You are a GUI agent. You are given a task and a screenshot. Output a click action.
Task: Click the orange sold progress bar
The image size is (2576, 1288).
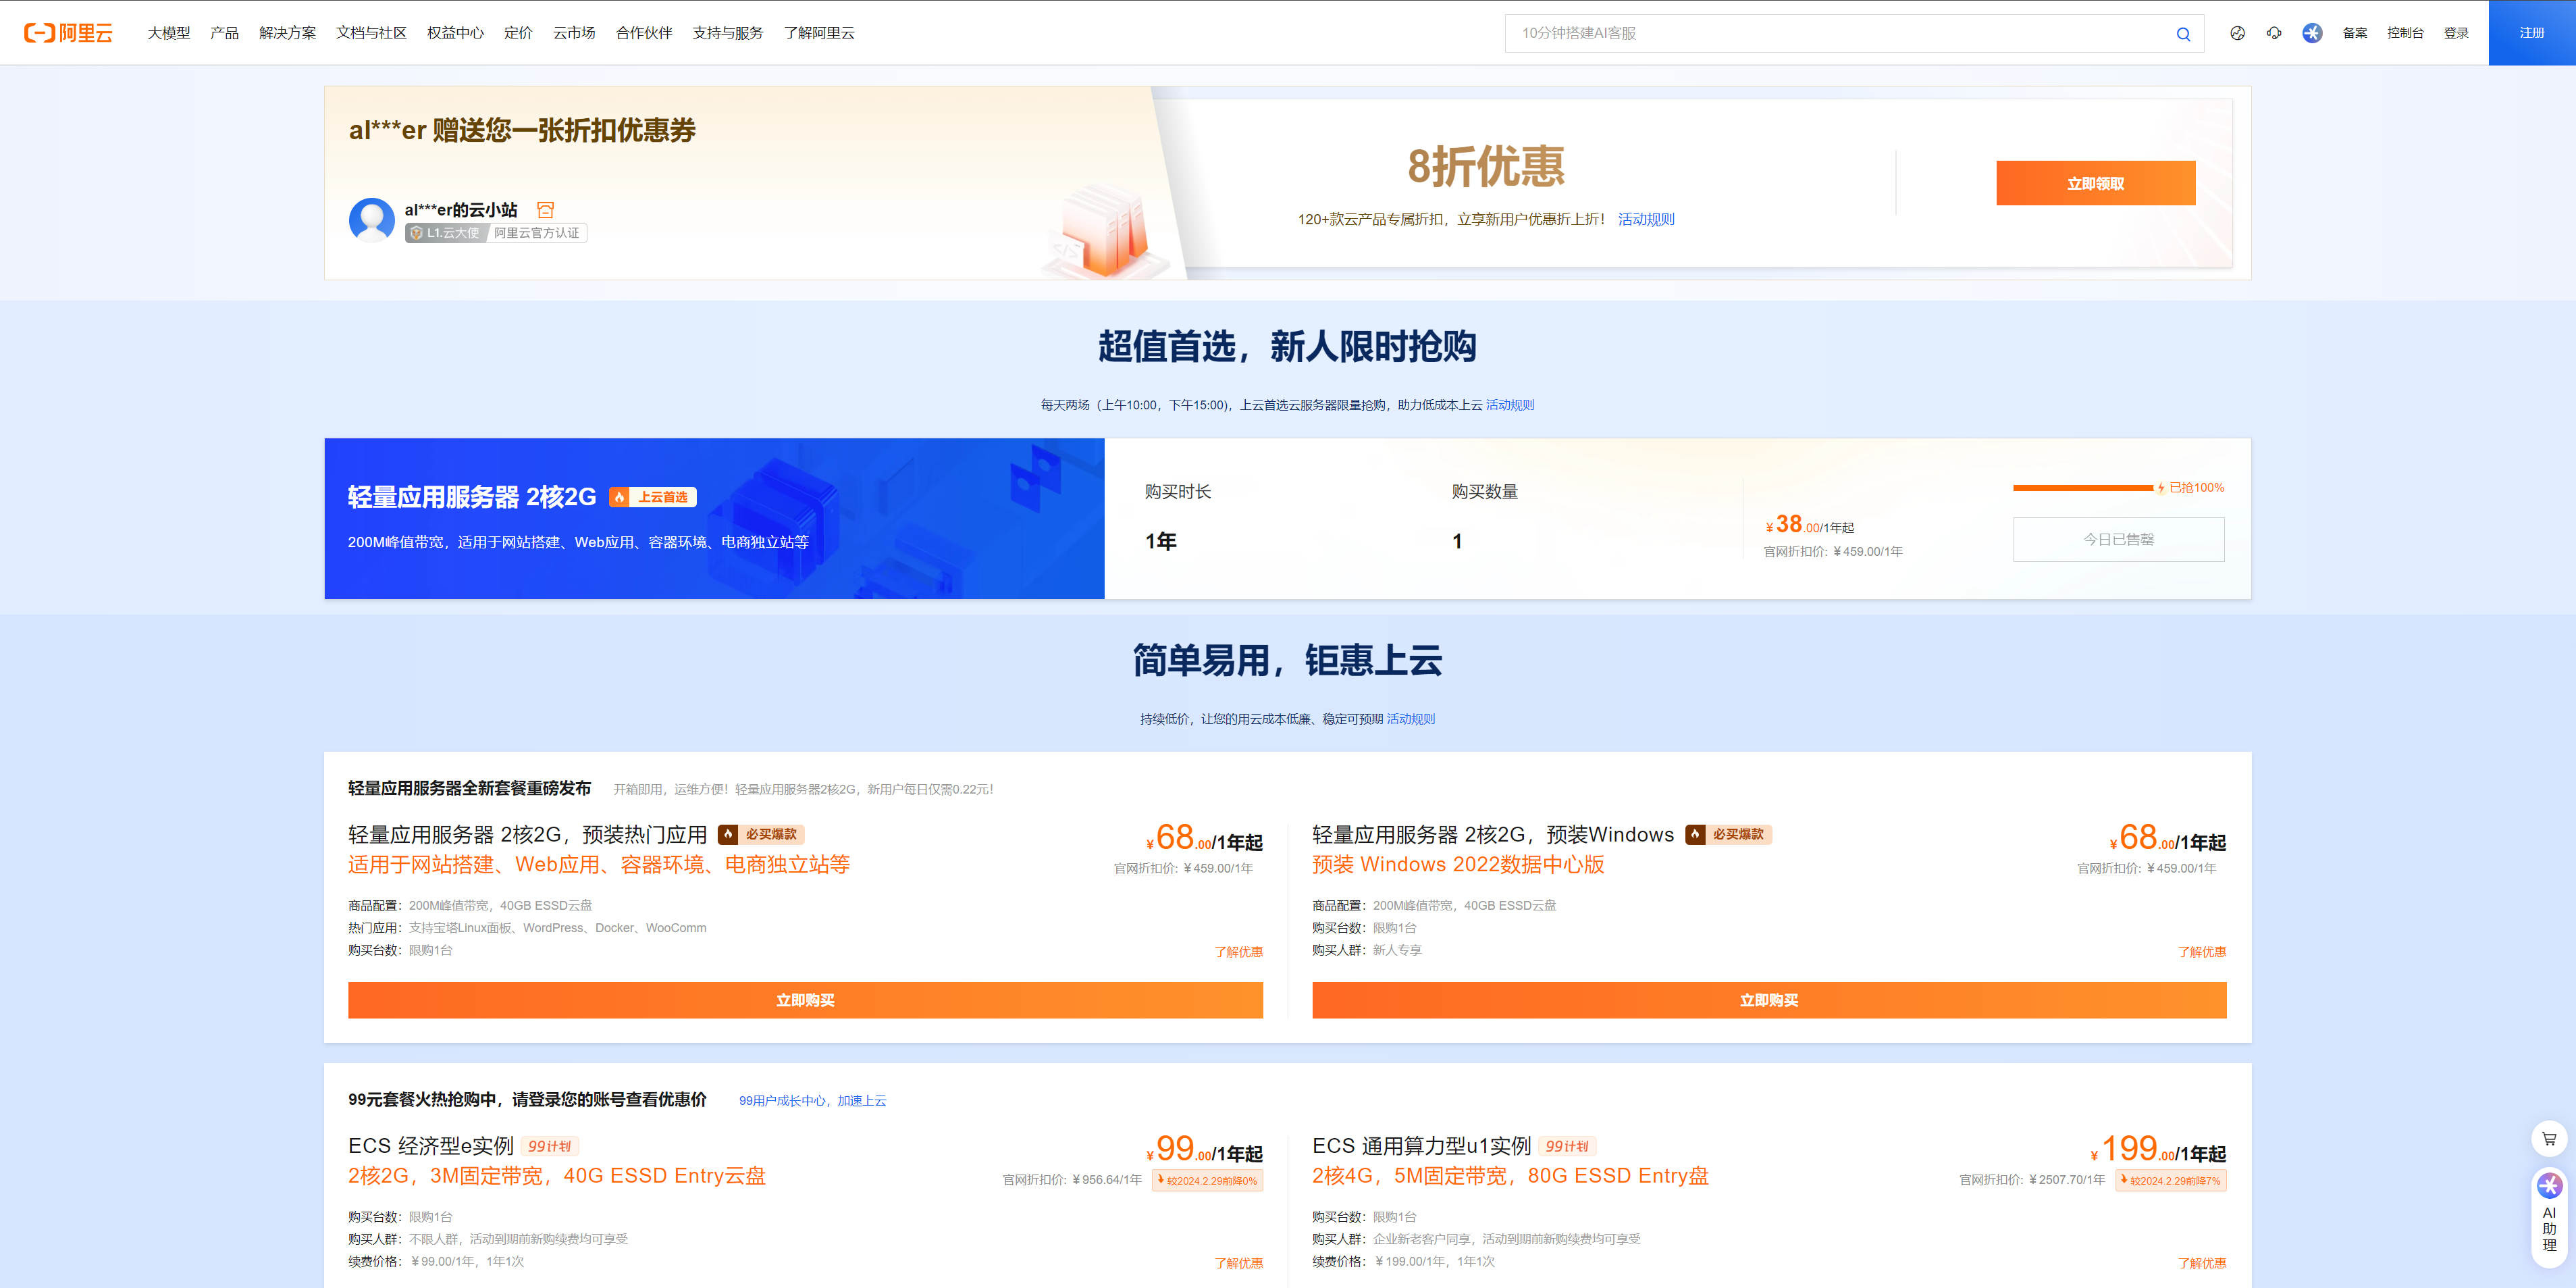tap(2082, 488)
